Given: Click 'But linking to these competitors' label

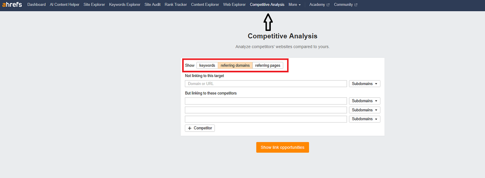Looking at the screenshot, I should pyautogui.click(x=211, y=93).
